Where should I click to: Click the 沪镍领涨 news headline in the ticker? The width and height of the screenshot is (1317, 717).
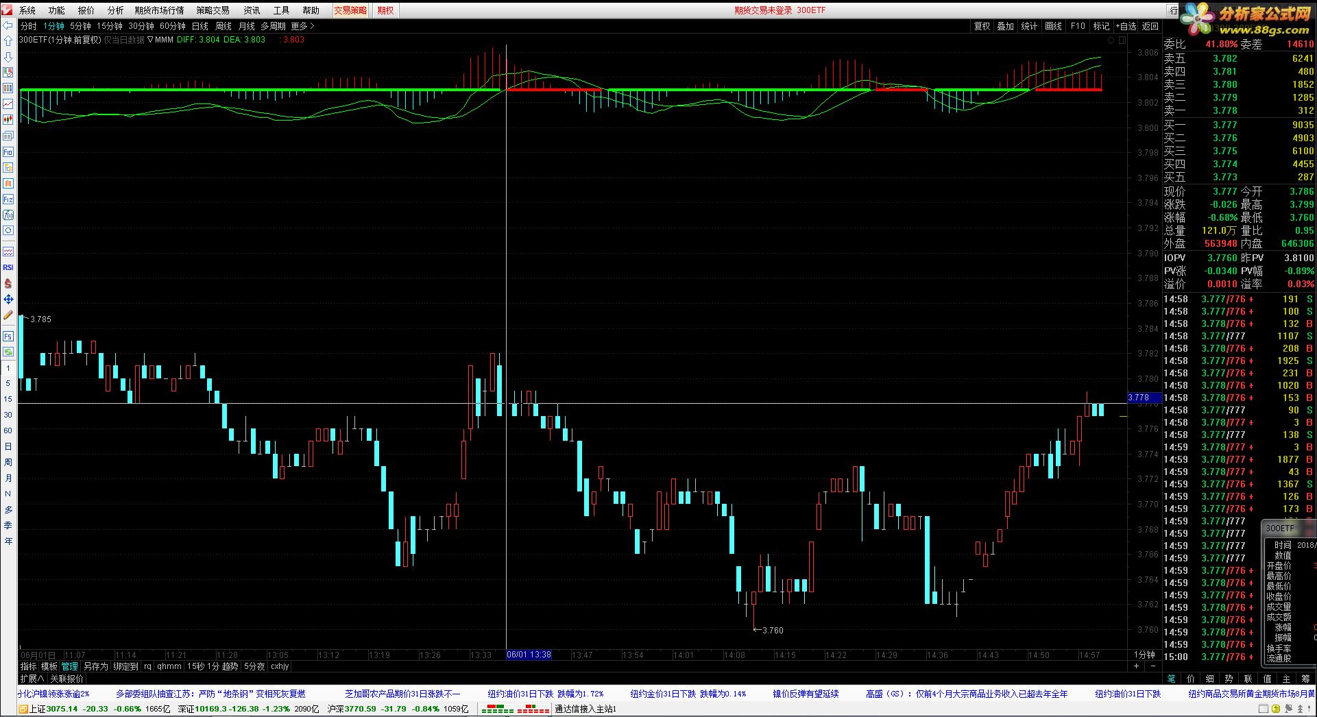(53, 694)
